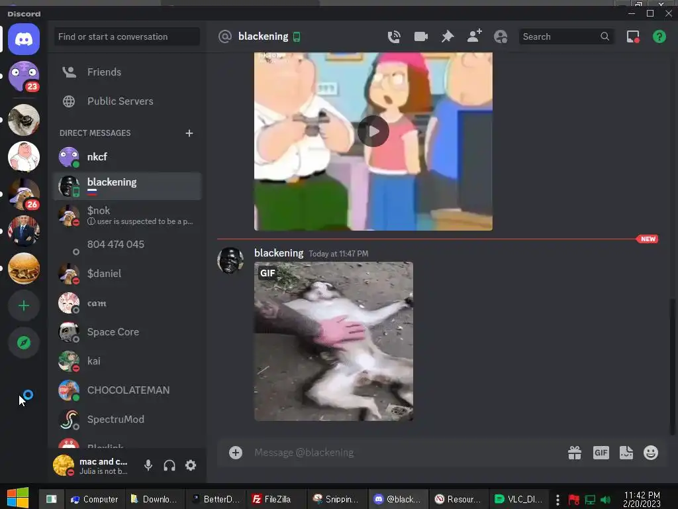This screenshot has width=678, height=509.
Task: Start a voice call with blackening
Action: click(394, 37)
